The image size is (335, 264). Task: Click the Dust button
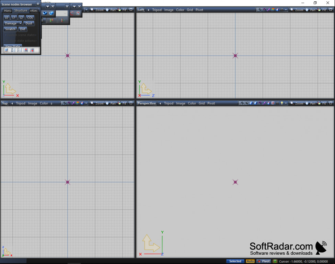(29, 23)
